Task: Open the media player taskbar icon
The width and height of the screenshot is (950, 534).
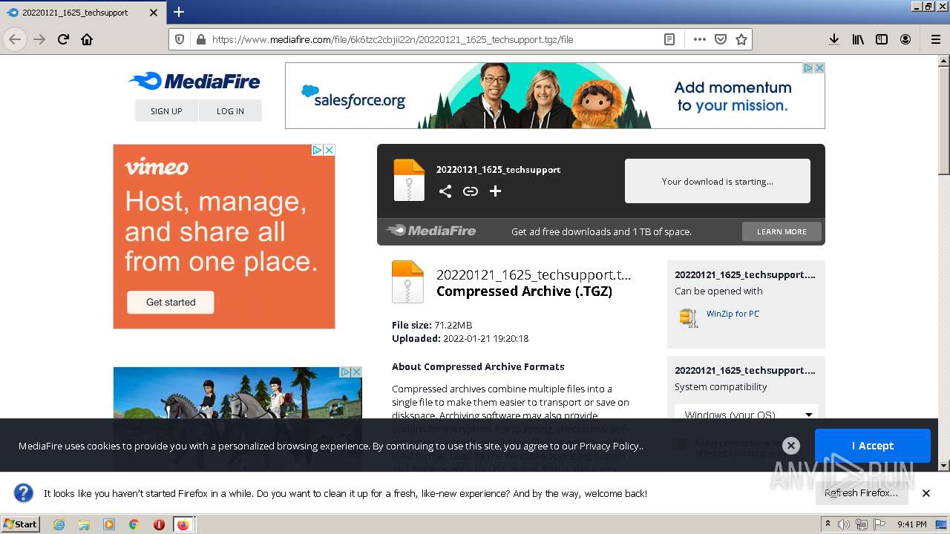Action: (109, 524)
